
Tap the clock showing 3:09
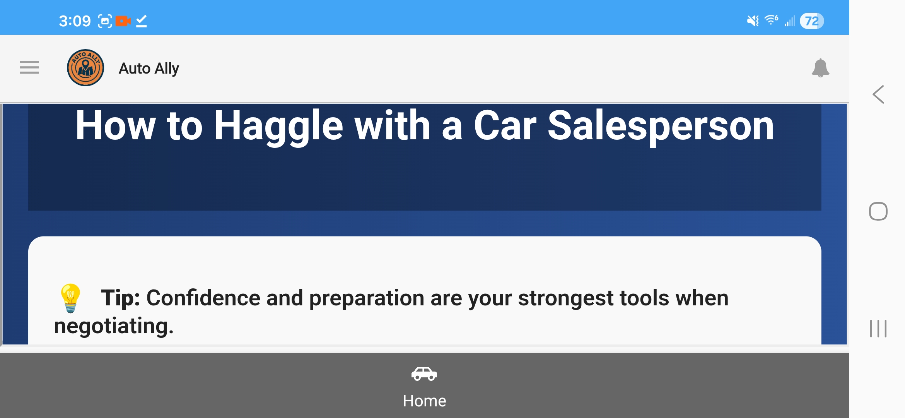[75, 21]
